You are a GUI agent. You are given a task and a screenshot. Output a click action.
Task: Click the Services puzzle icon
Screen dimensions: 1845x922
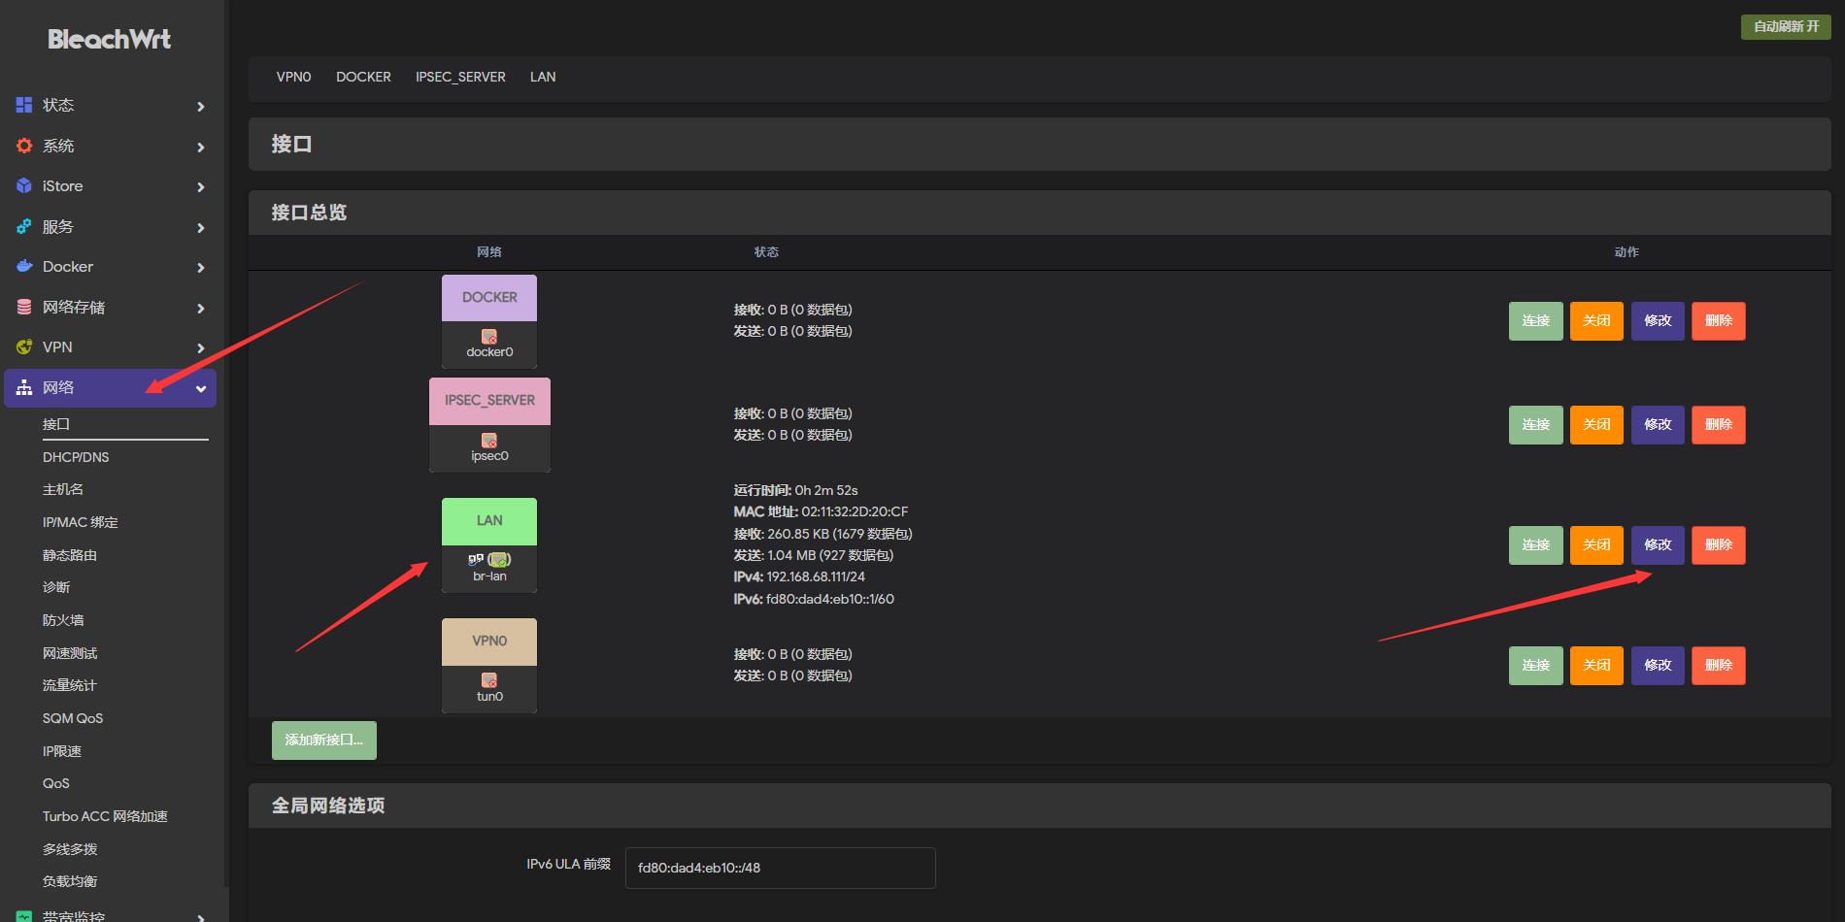(24, 226)
